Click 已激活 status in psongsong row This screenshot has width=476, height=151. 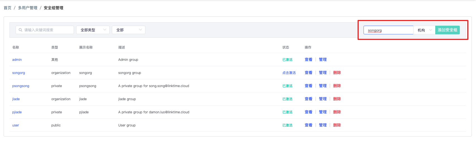[287, 86]
